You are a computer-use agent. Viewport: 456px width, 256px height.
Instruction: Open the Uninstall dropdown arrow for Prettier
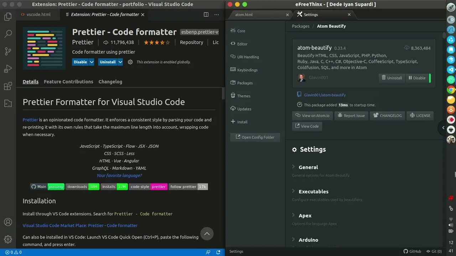(120, 62)
